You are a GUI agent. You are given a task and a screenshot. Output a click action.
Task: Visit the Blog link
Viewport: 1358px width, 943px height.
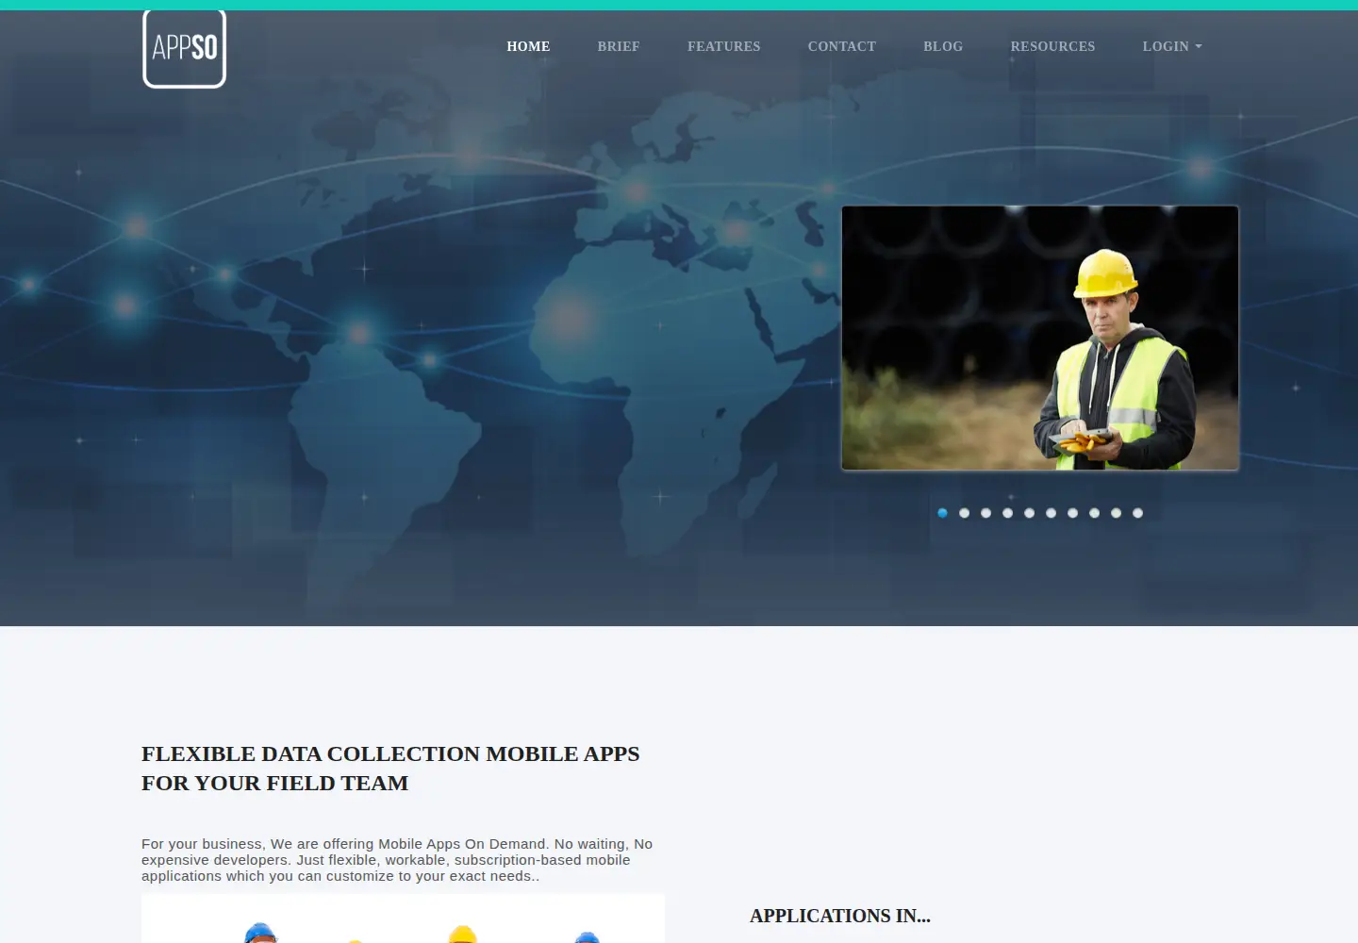point(943,46)
